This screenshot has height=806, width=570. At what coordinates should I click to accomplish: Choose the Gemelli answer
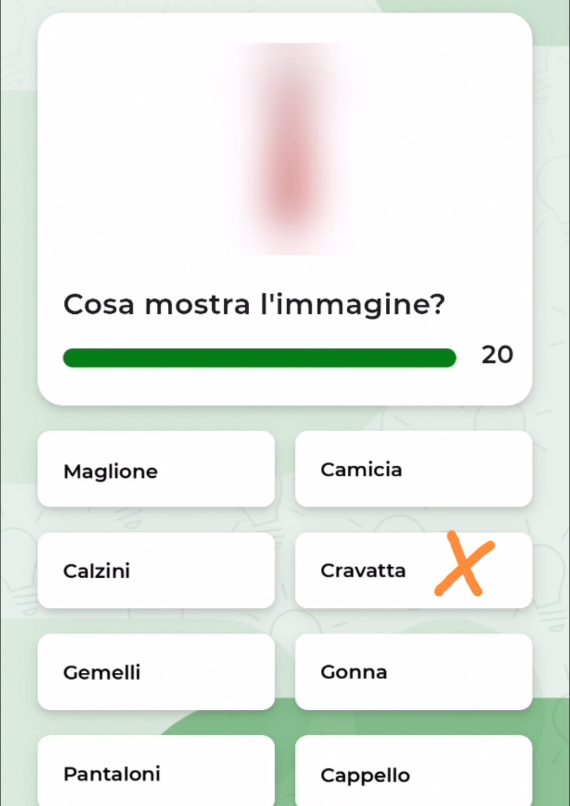(x=156, y=672)
